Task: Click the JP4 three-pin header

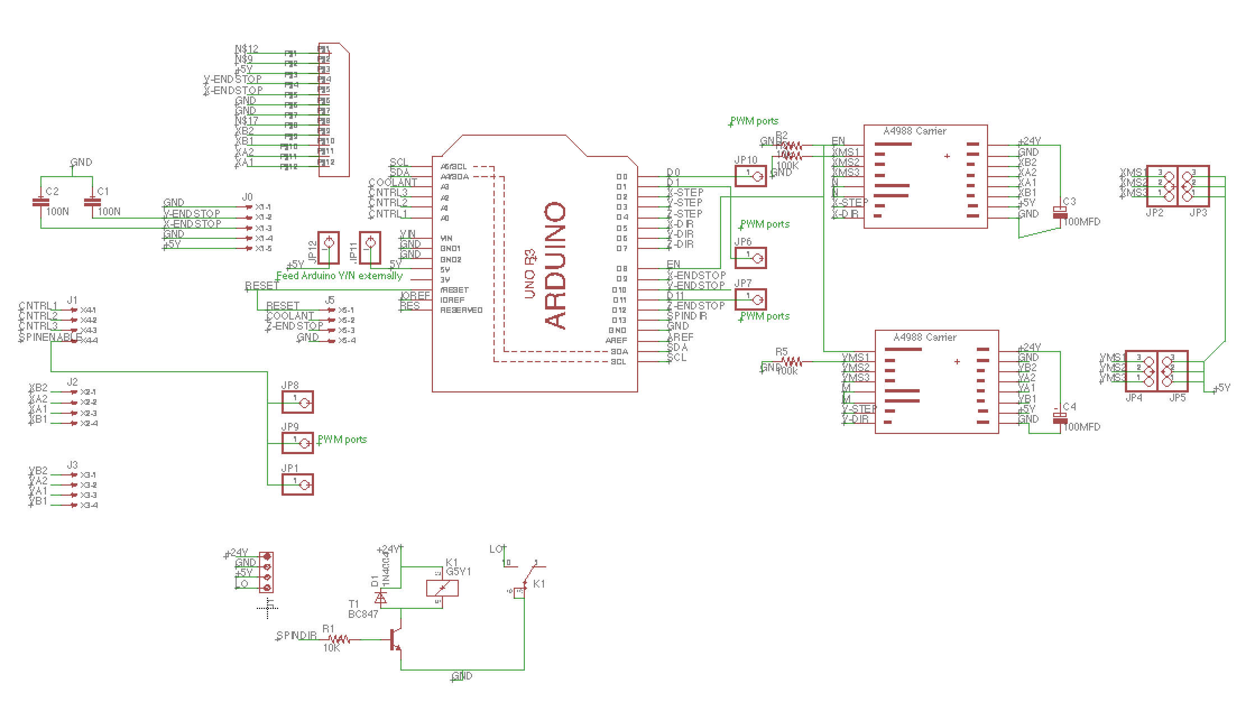Action: pyautogui.click(x=1142, y=371)
